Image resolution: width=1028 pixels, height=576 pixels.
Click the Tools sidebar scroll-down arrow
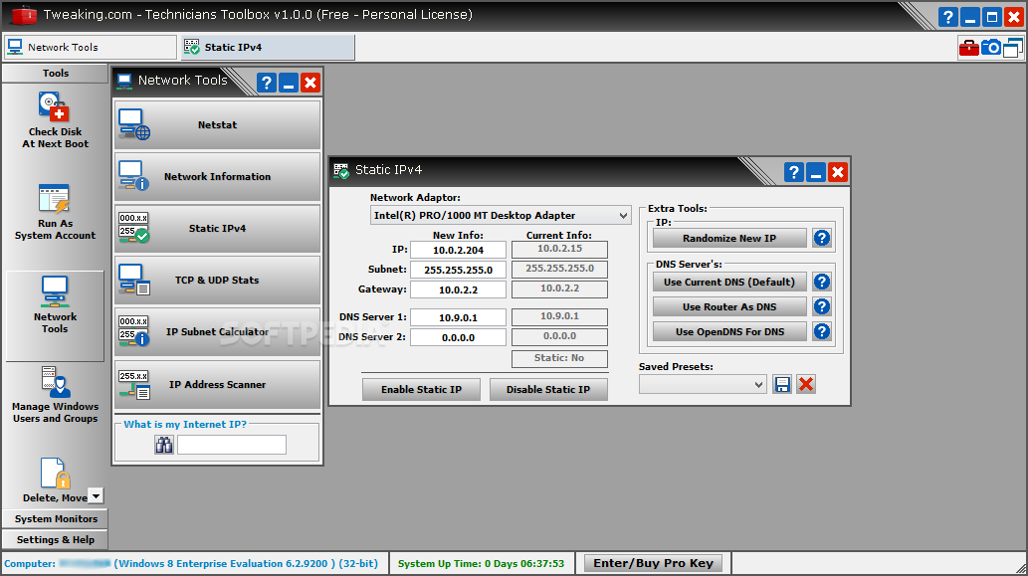pyautogui.click(x=96, y=496)
